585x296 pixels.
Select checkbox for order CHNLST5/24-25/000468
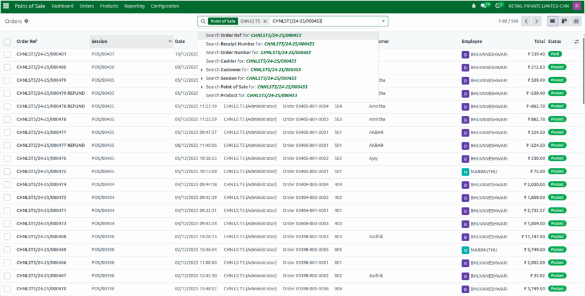coord(7,237)
